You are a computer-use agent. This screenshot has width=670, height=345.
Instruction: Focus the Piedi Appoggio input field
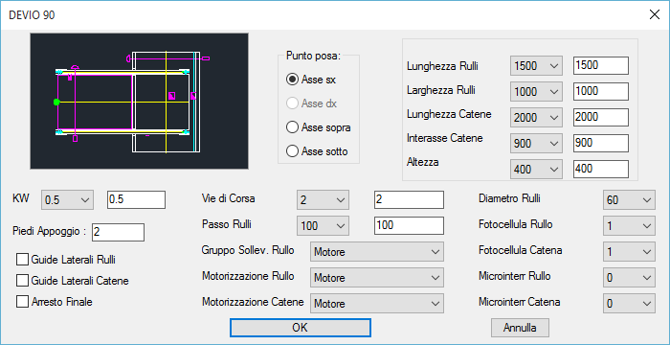[x=118, y=232]
